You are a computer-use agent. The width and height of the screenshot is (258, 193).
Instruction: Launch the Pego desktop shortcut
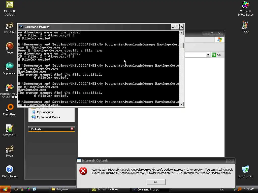[x=10, y=48]
